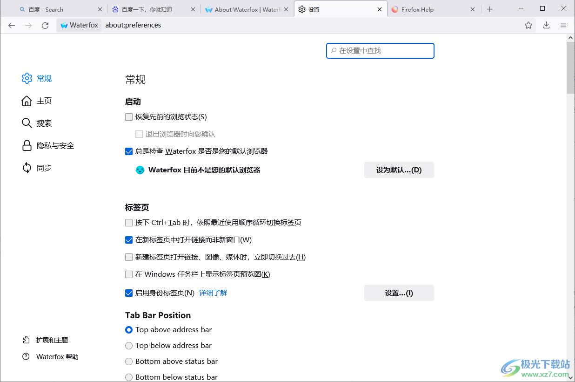
Task: Select Bottom below status bar radio
Action: [x=129, y=377]
